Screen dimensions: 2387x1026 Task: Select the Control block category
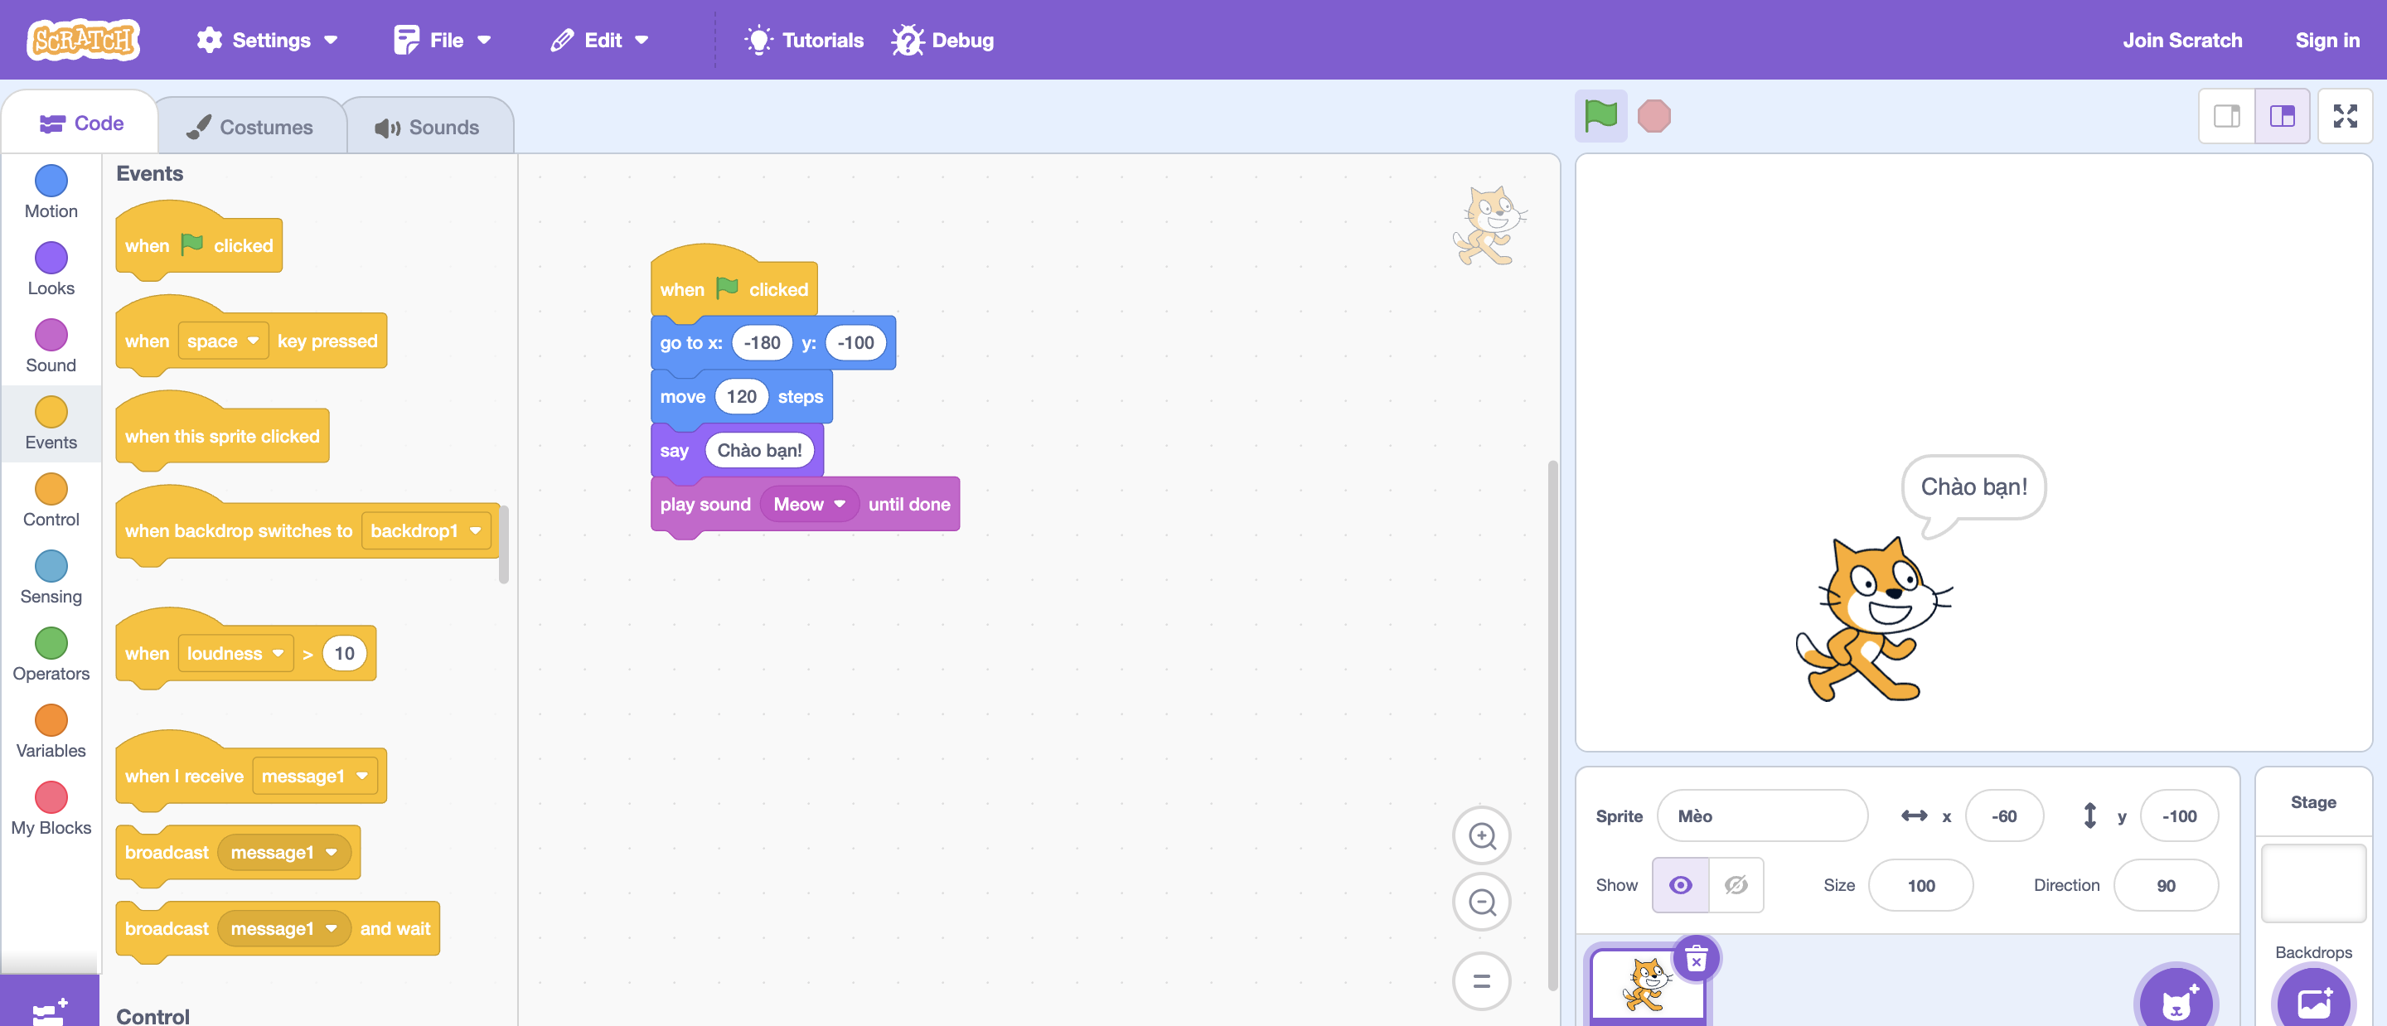(x=51, y=501)
